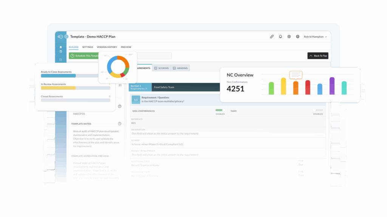The image size is (387, 217).
Task: Open the Astrid Hampton account dropdown
Action: [315, 37]
